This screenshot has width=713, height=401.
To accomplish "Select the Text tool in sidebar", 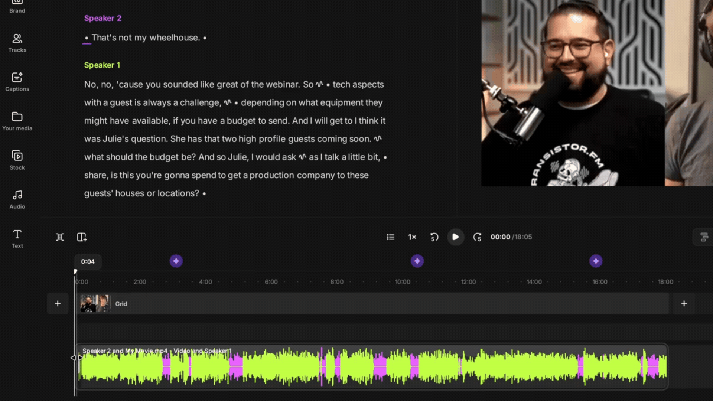I will [x=17, y=239].
